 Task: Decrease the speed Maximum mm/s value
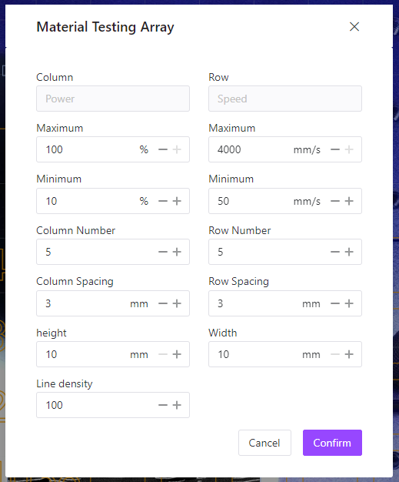335,149
